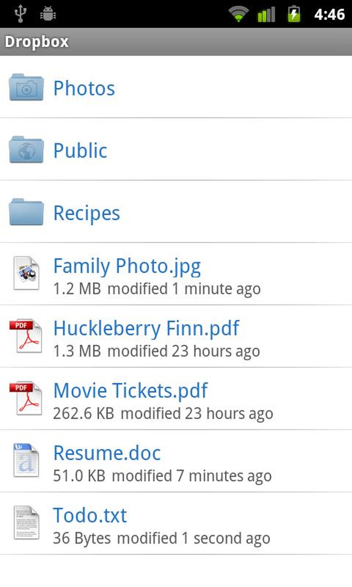Tap the Family Photo.jpg image file icon
This screenshot has height=587, width=352.
(26, 273)
